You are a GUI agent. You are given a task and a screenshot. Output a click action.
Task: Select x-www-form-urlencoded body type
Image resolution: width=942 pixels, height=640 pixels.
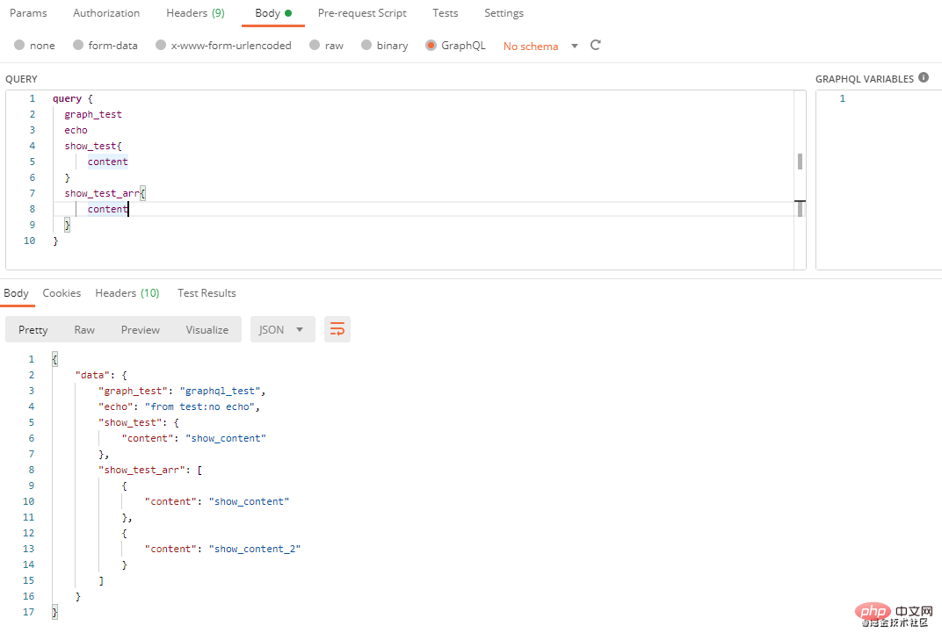click(x=223, y=45)
